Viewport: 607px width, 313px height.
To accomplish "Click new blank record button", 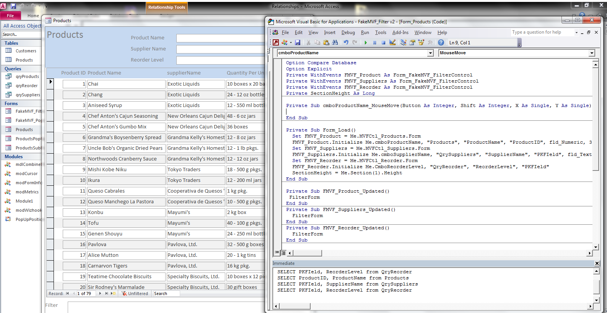I will pyautogui.click(x=113, y=294).
